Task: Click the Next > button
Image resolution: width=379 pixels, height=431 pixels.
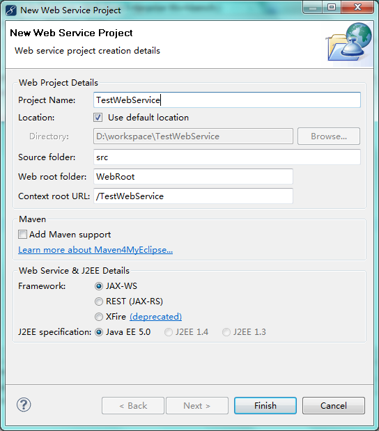Action: tap(197, 405)
